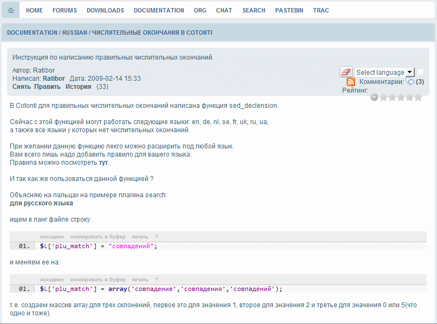Click the ЧИСЛИТЕЛЬНЫЕ ОКОНЧАНИЯ В COTONTI breadcrumb
The image size is (437, 324).
tap(152, 33)
